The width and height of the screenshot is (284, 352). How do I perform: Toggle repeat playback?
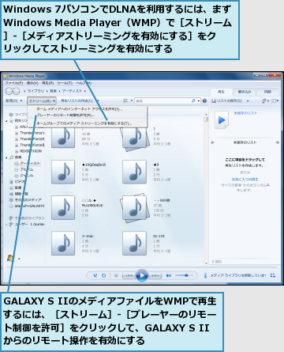click(x=104, y=275)
